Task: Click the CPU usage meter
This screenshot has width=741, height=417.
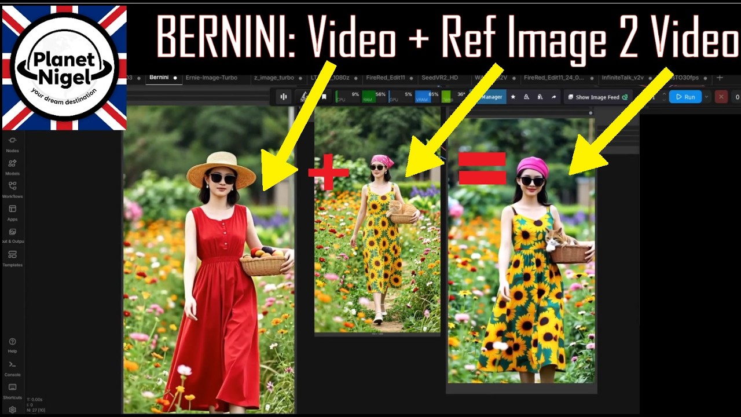Action: tap(347, 97)
